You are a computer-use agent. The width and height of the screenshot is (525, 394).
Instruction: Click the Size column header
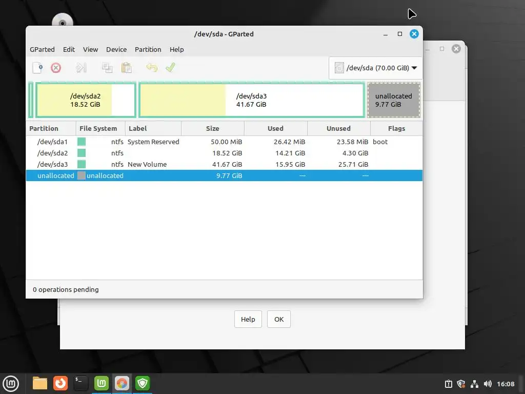coord(213,129)
